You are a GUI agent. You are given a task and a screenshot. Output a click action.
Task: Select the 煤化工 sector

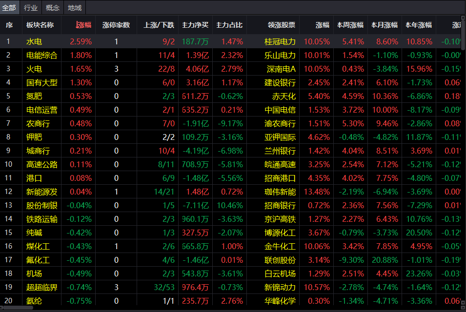tap(38, 246)
